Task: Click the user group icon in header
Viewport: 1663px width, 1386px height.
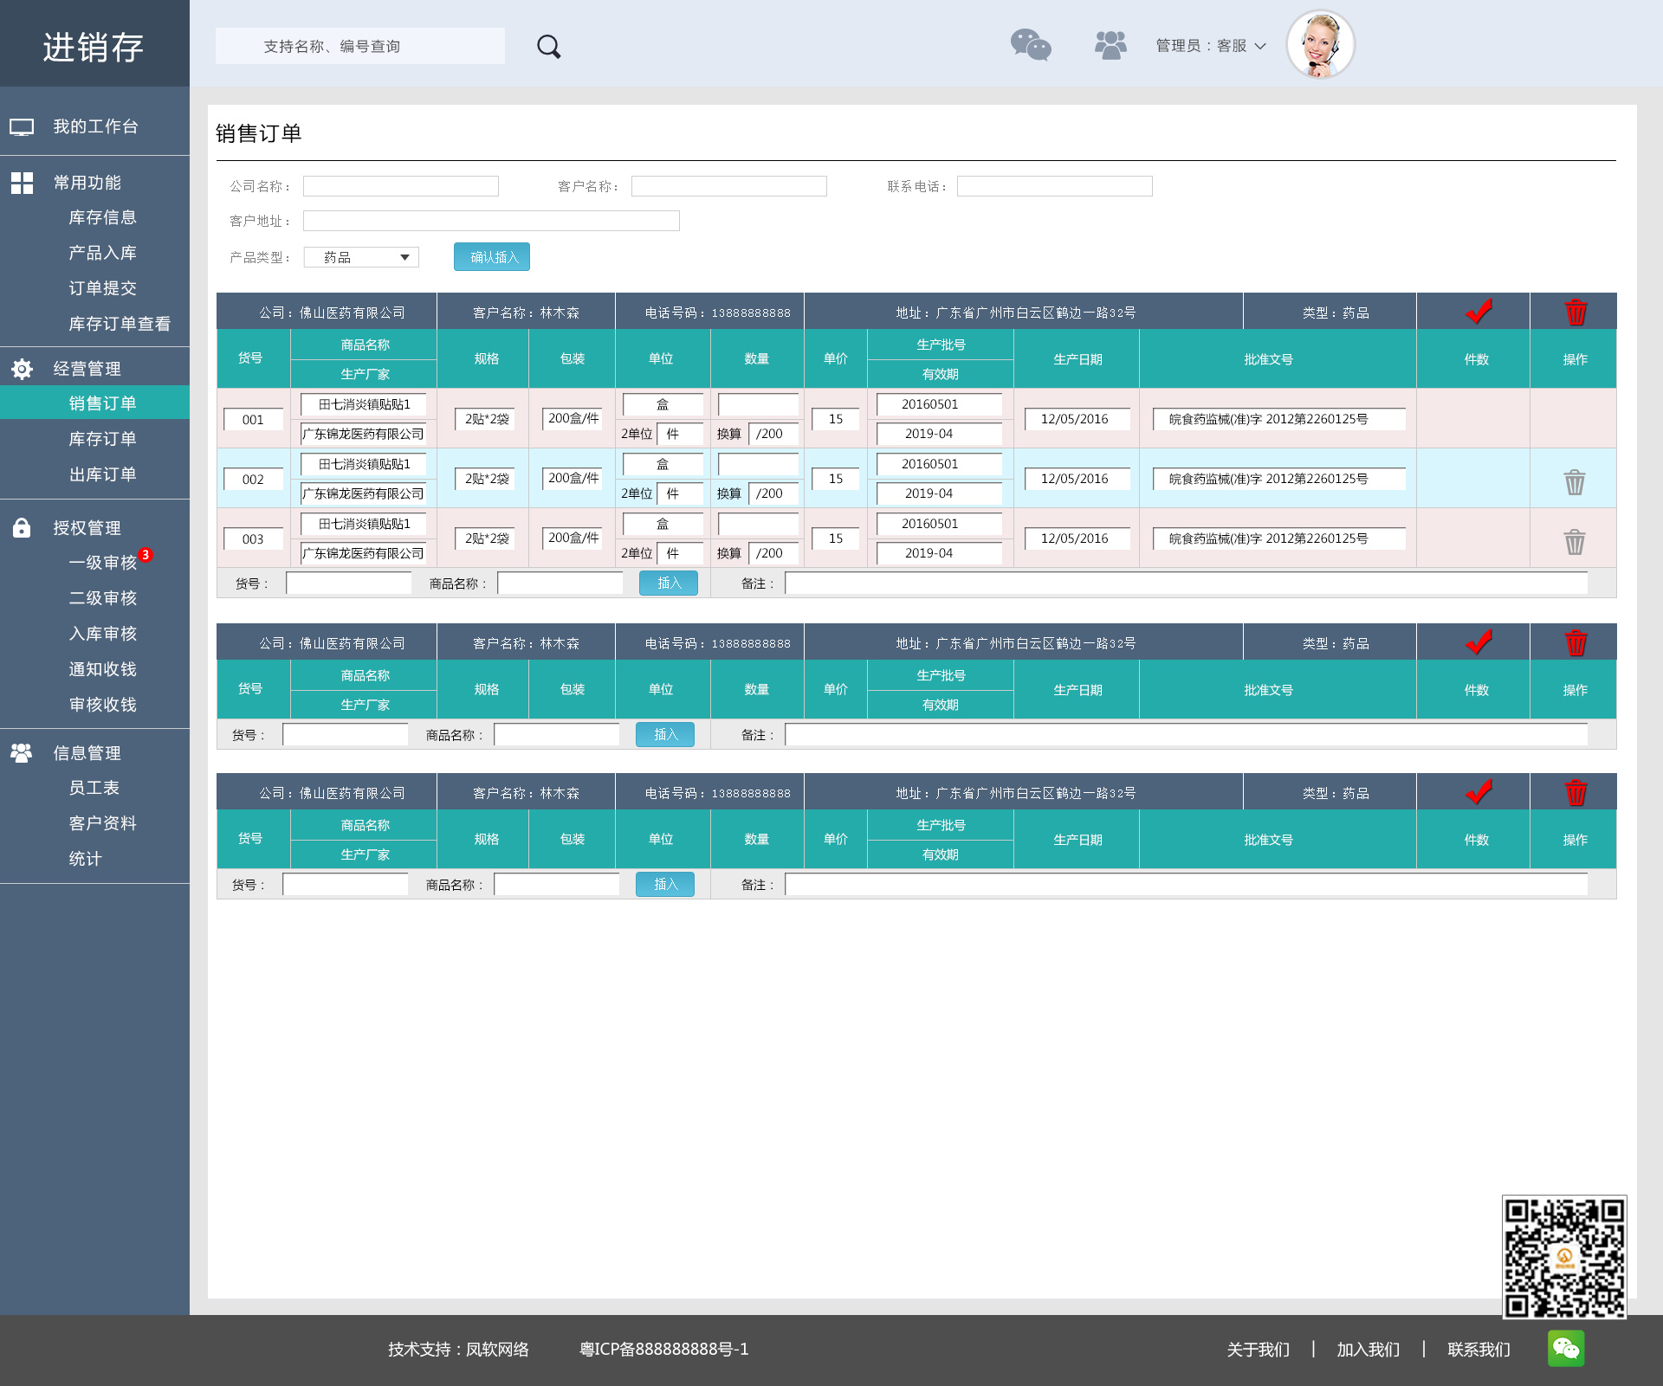Action: [x=1110, y=45]
